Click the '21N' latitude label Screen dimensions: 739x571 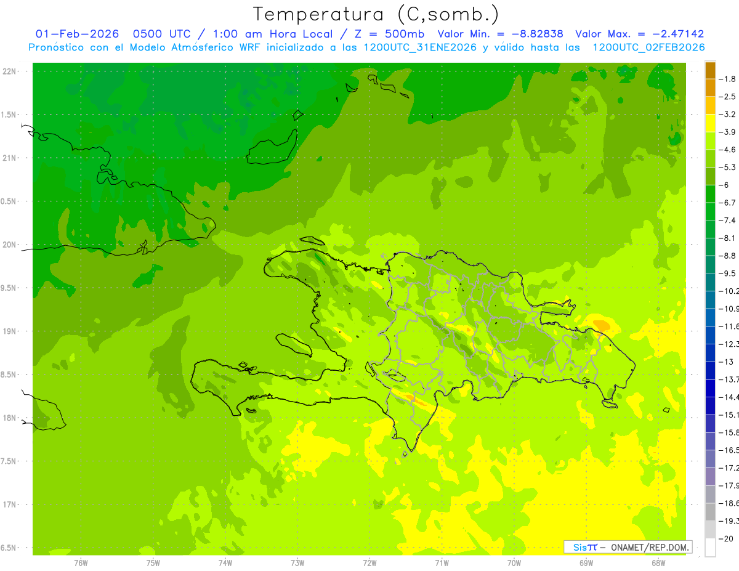10,158
